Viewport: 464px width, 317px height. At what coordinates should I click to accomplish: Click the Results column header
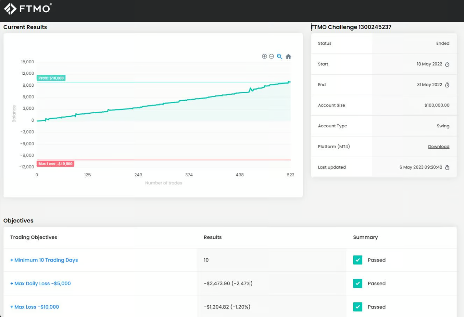213,237
